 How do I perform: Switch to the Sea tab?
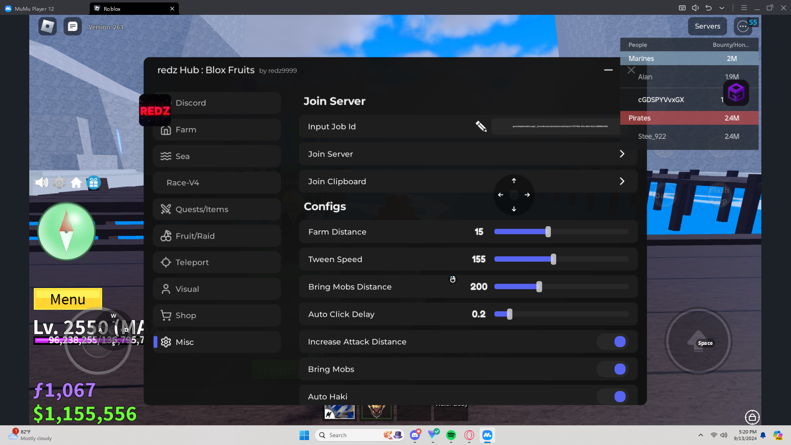[217, 156]
